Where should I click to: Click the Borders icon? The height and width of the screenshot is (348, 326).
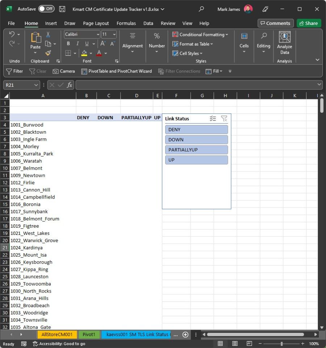pyautogui.click(x=68, y=53)
